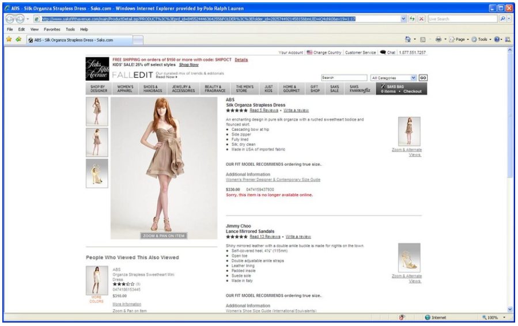Click the browser Back arrow button
Image resolution: width=518 pixels, height=326 pixels.
[10, 19]
